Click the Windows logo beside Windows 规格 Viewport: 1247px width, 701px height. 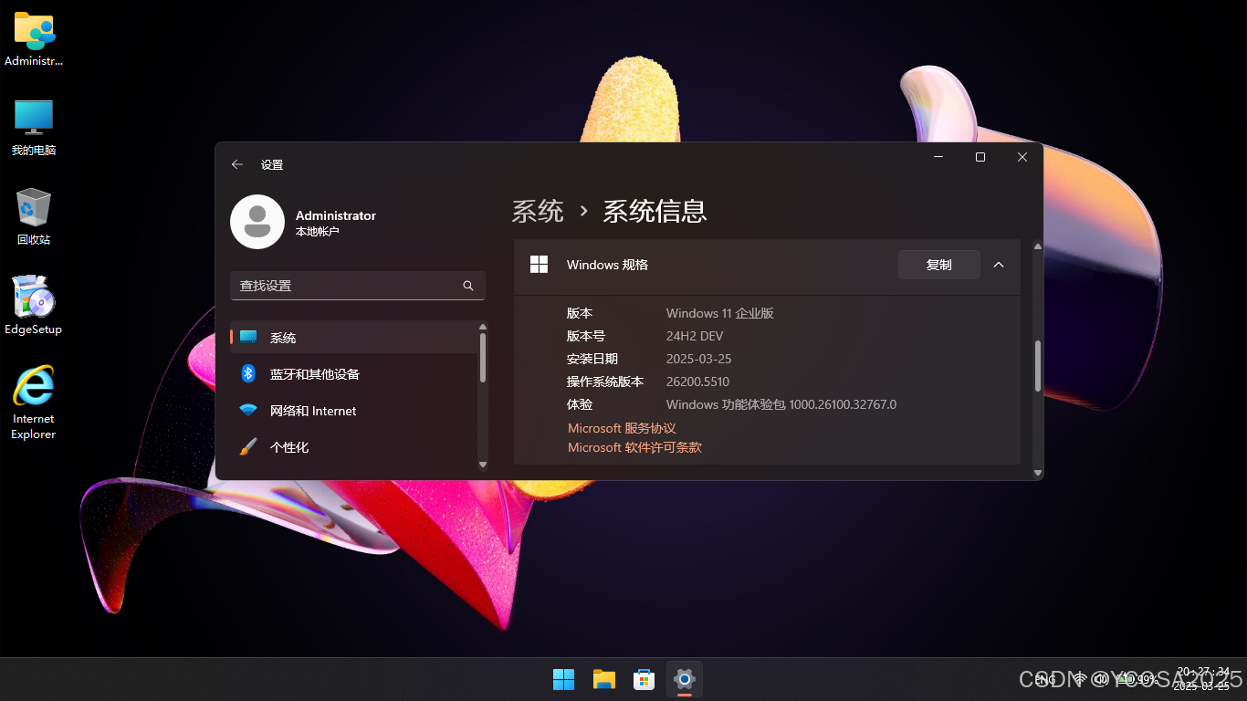point(540,264)
